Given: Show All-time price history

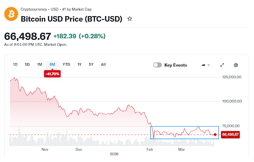Looking at the screenshot, I should coord(103,65).
